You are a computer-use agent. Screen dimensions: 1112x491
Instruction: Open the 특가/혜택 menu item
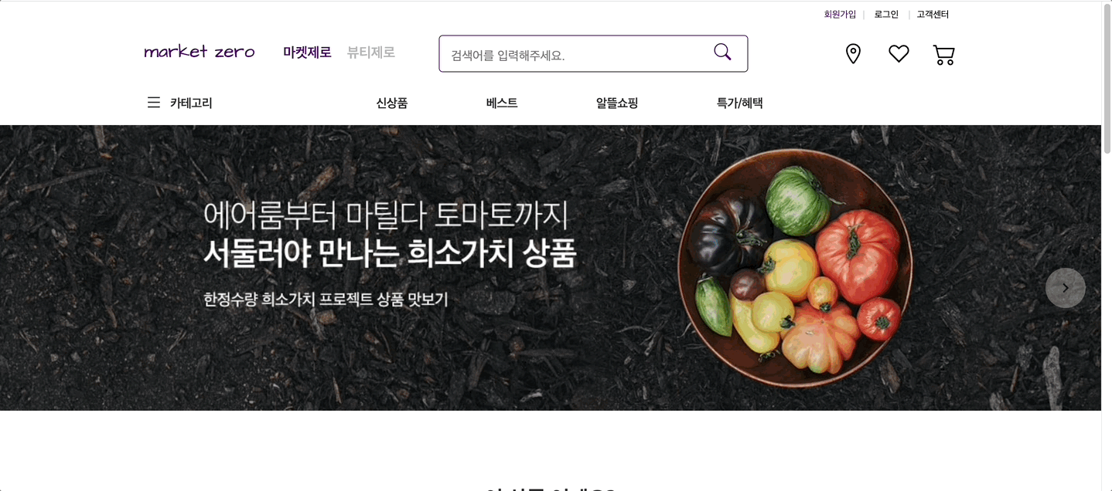(740, 103)
